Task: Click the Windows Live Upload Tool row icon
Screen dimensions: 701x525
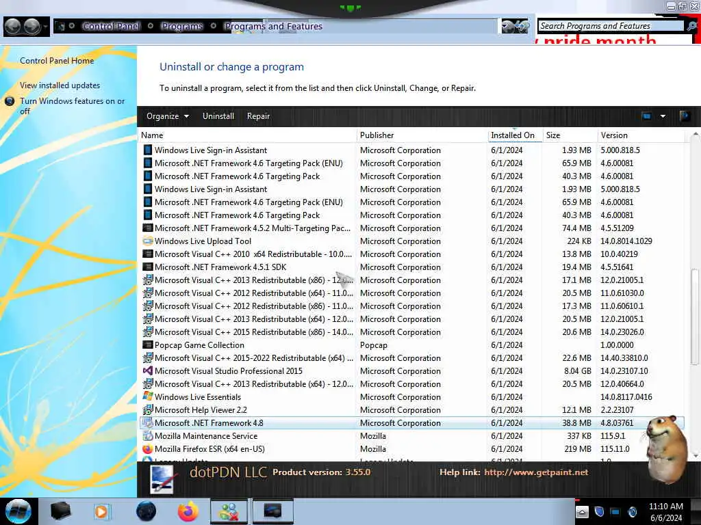Action: [x=148, y=241]
